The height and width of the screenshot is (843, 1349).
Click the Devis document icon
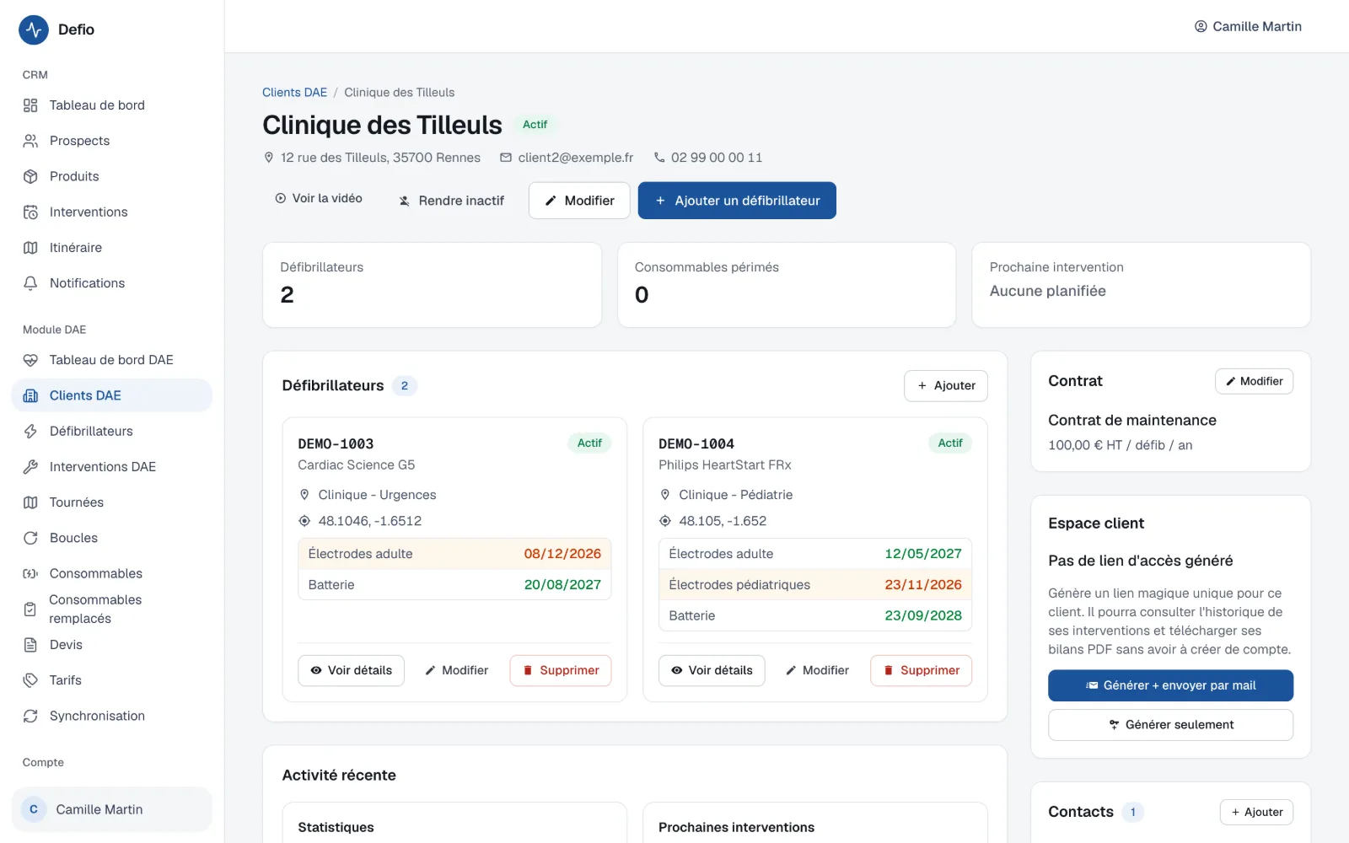[x=30, y=645]
